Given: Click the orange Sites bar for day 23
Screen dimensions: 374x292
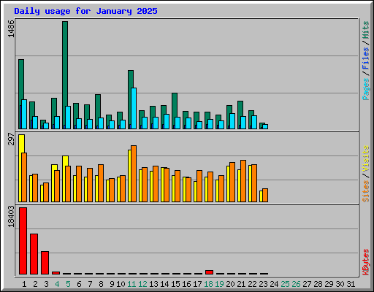Looking at the screenshot, I should point(265,195).
